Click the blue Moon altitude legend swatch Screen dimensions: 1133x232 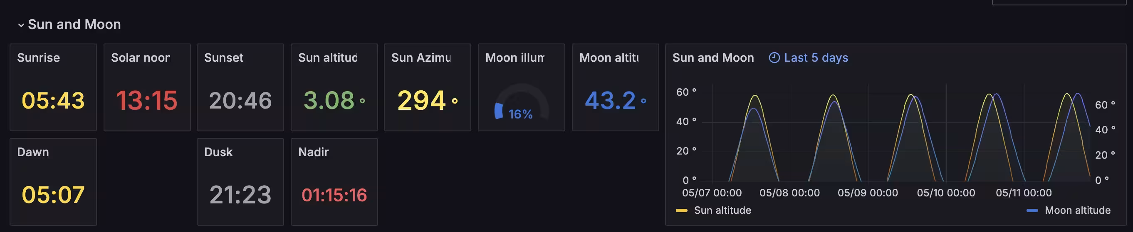(1032, 210)
